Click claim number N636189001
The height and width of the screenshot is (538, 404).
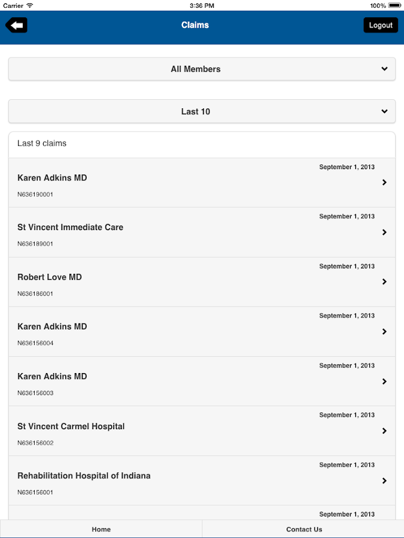[35, 244]
